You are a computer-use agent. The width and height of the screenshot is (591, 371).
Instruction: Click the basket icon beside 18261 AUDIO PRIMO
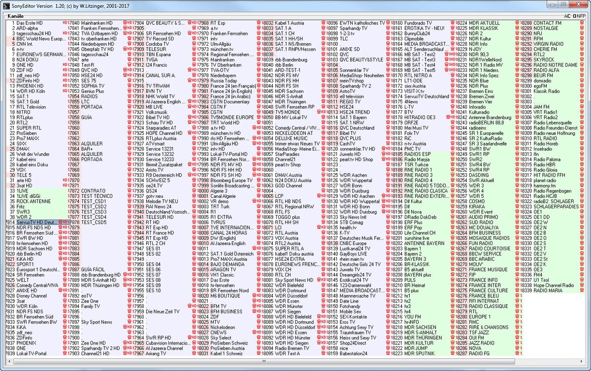tap(452, 216)
